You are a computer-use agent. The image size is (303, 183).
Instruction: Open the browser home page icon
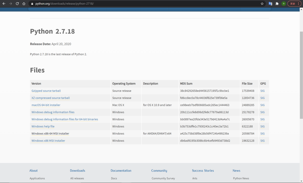click(24, 4)
